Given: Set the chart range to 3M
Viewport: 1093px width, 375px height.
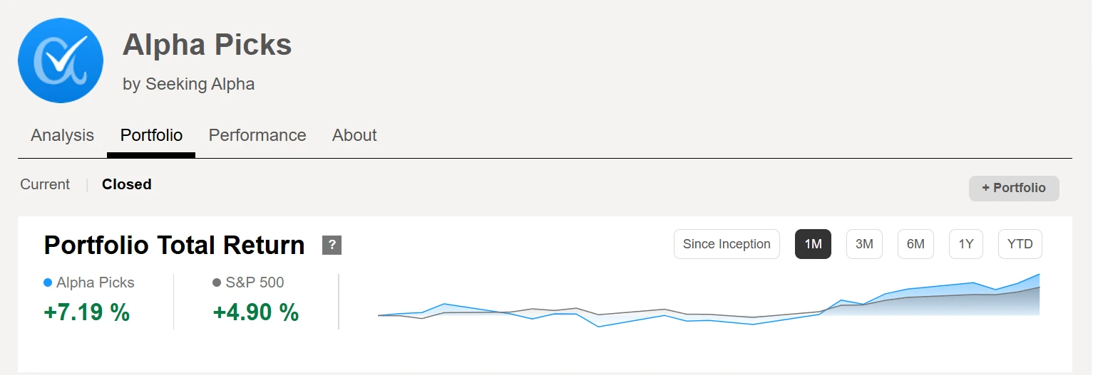Looking at the screenshot, I should [864, 244].
